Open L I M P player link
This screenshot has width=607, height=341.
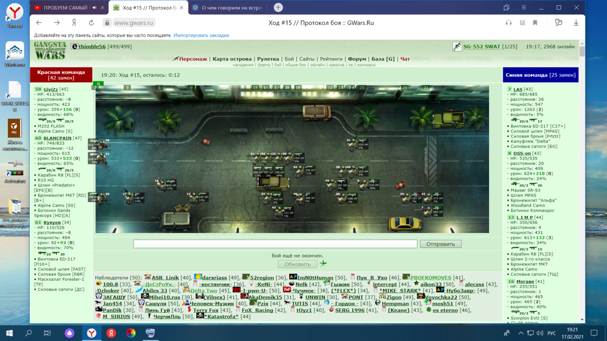tap(523, 217)
